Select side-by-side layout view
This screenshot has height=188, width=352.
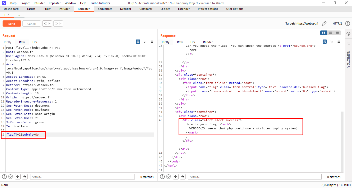[x=323, y=33]
